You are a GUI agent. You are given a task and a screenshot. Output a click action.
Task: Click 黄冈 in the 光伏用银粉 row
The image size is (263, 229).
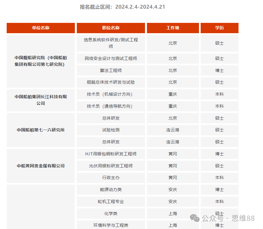[x=173, y=166]
